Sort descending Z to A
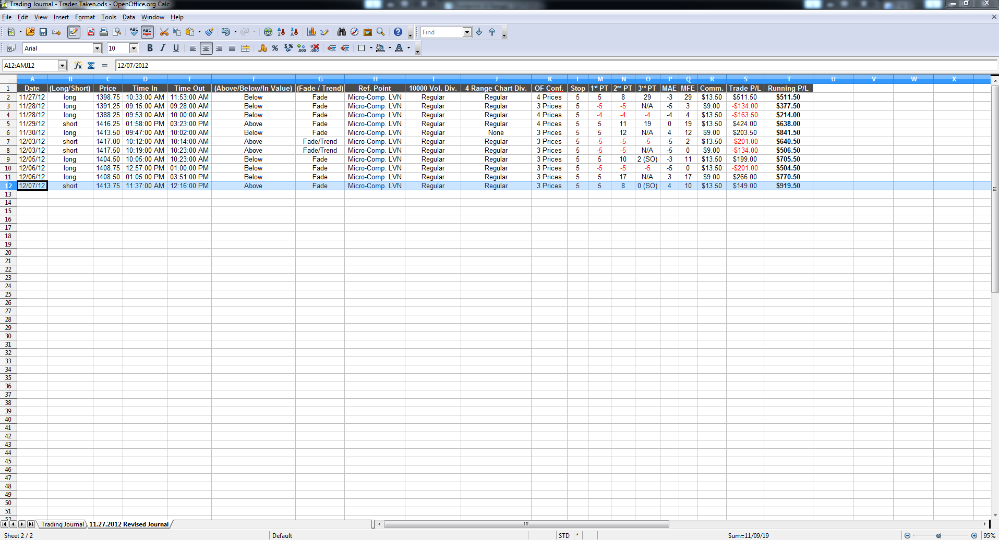Screen dimensions: 999x540 (x=294, y=32)
